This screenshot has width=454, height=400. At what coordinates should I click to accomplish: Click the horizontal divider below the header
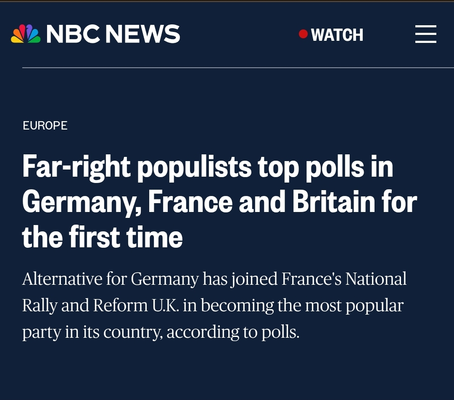pyautogui.click(x=238, y=68)
